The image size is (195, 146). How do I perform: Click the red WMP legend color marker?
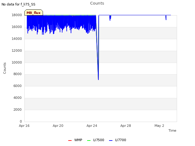(x=70, y=141)
